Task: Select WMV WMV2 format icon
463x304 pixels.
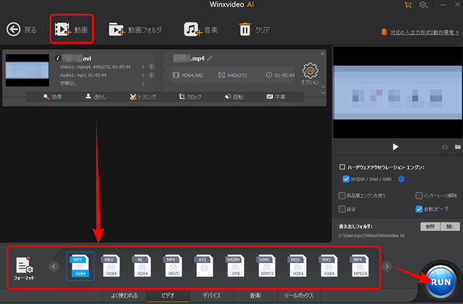Action: coord(266,266)
